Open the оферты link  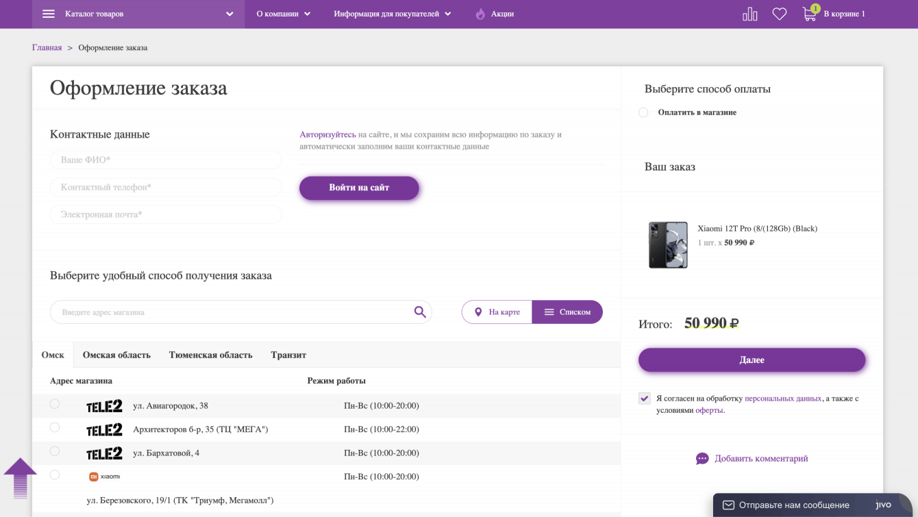pyautogui.click(x=709, y=411)
